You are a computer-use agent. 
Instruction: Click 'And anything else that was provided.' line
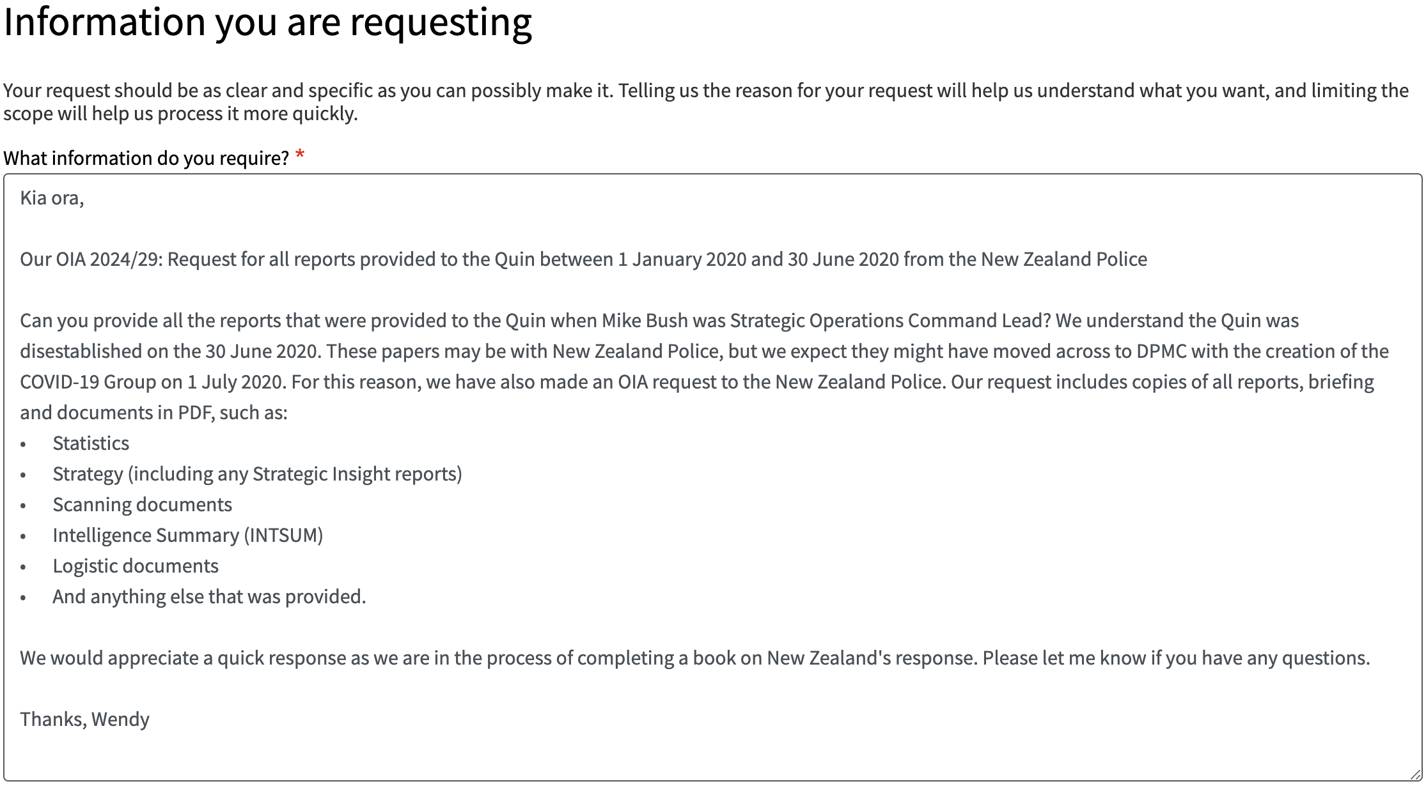209,597
